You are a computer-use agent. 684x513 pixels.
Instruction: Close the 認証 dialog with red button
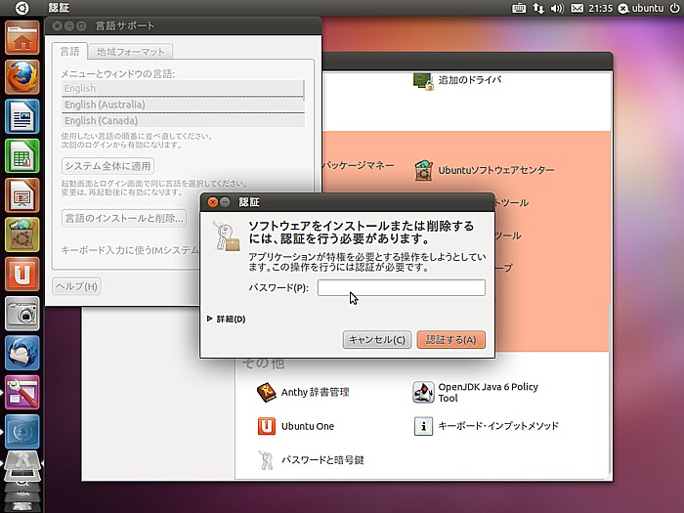[x=213, y=202]
